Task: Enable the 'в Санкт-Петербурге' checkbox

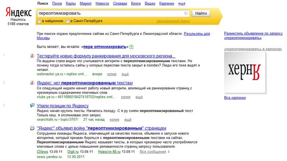Action: (67, 21)
